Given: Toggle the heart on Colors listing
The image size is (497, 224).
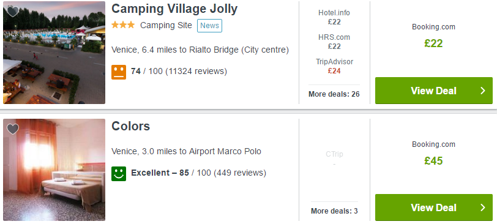Looking at the screenshot, I should click(13, 129).
